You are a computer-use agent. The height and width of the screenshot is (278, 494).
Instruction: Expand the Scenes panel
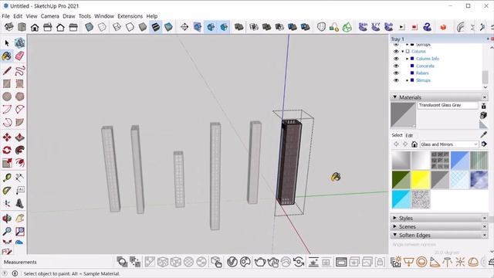point(394,226)
